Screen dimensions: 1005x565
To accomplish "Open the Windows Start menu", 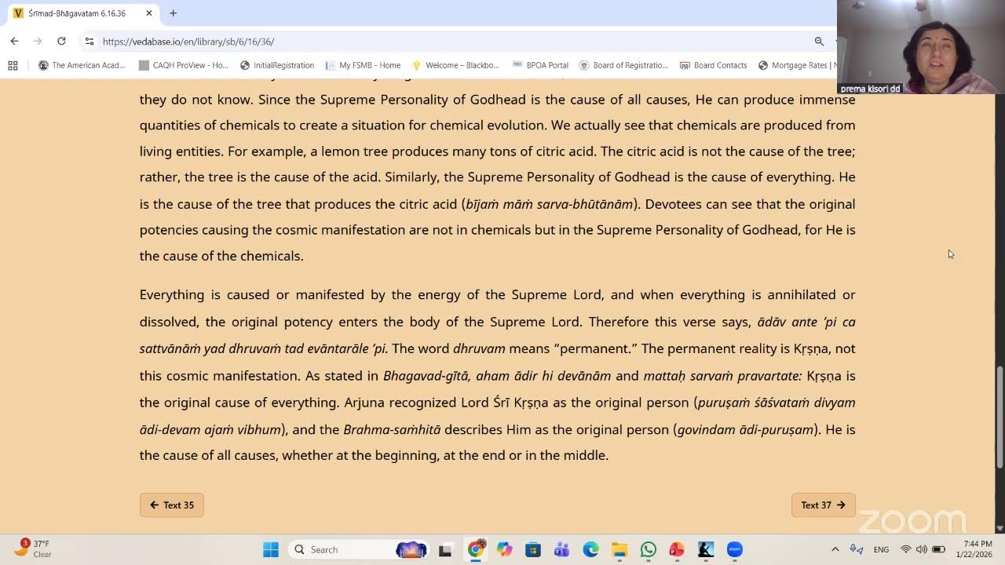I will click(x=271, y=549).
